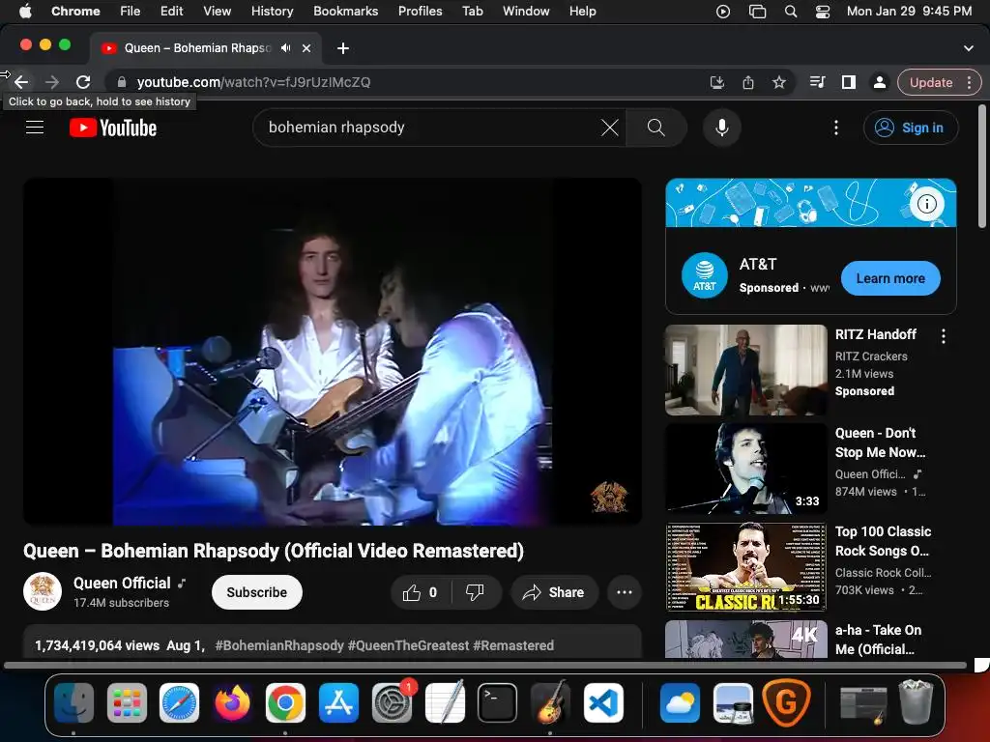Open the ad info icon on AT&T banner

(926, 204)
